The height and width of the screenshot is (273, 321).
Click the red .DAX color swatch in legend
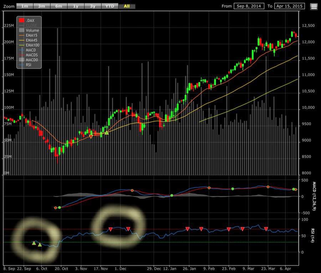coord(21,20)
